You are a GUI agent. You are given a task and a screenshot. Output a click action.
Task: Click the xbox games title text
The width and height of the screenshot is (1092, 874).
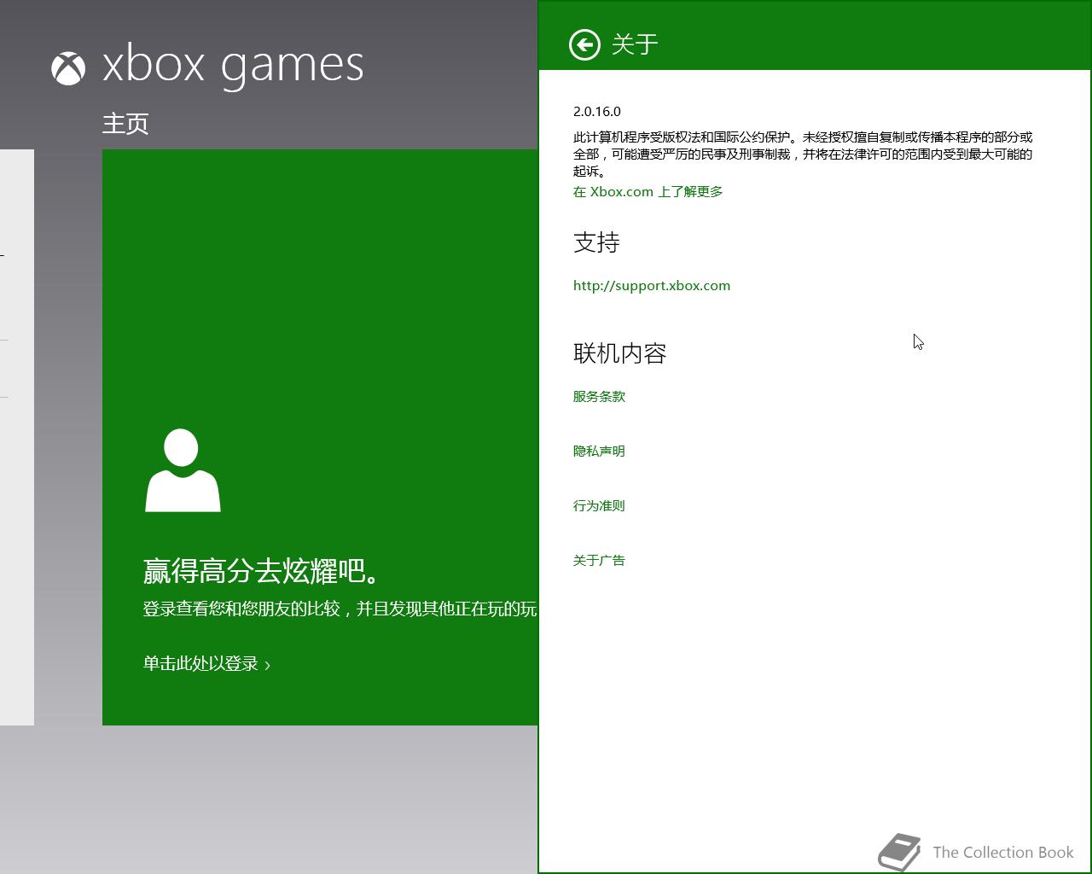coord(233,66)
